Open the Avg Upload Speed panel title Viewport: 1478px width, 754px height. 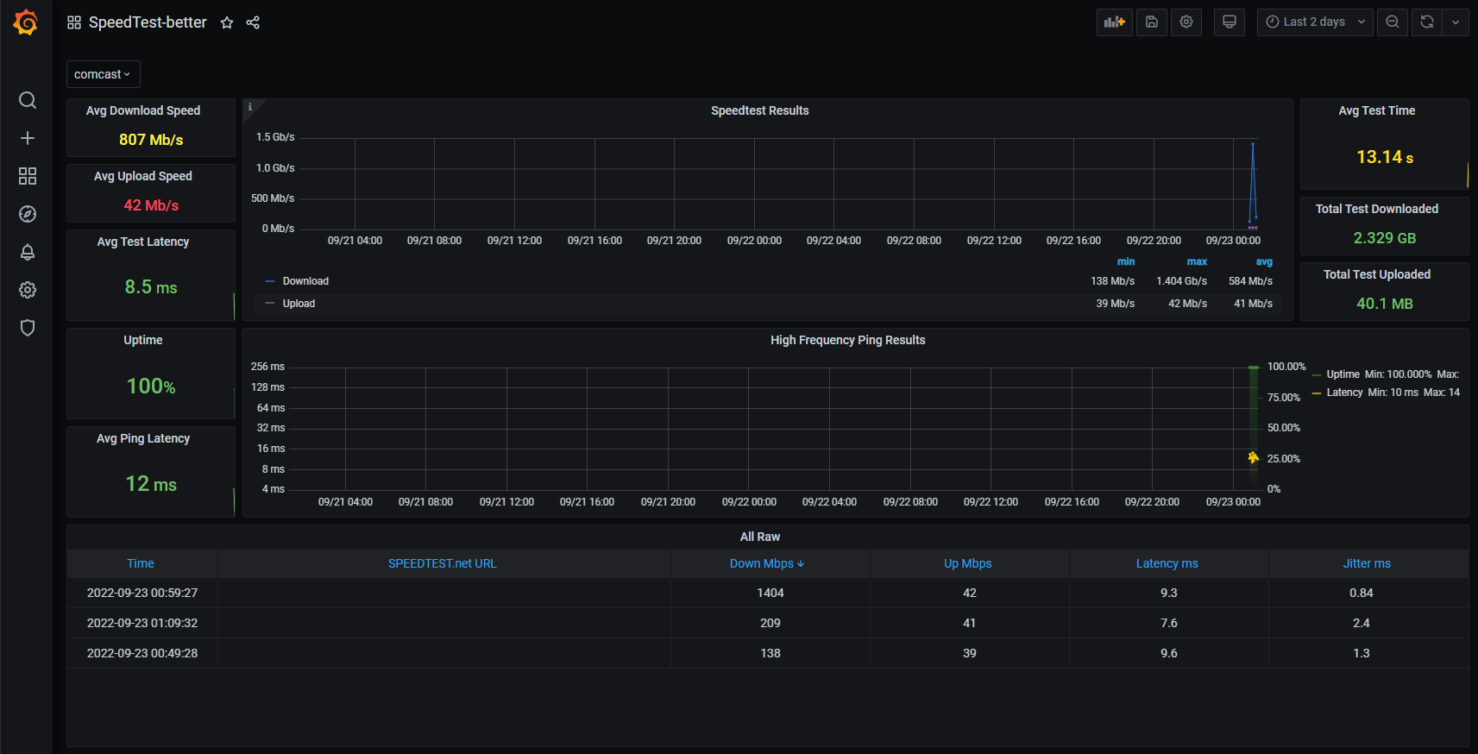(143, 176)
